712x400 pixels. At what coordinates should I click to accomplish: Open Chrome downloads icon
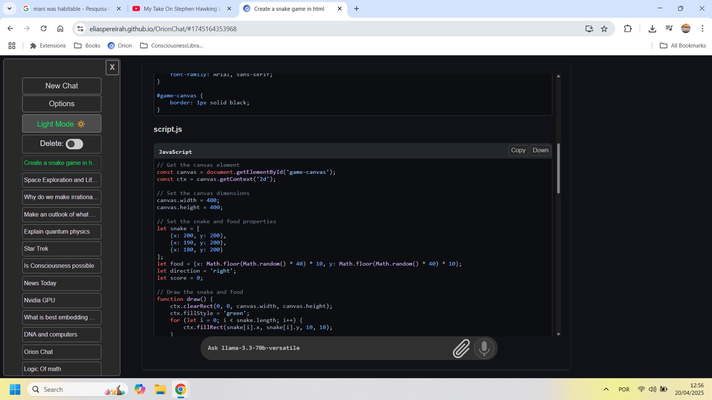[x=652, y=29]
